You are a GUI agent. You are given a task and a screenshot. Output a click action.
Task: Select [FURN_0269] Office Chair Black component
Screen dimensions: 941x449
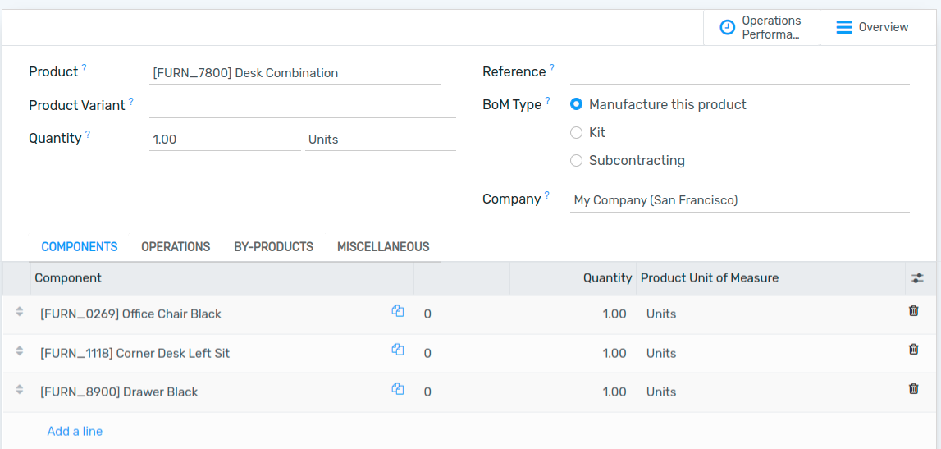(130, 314)
